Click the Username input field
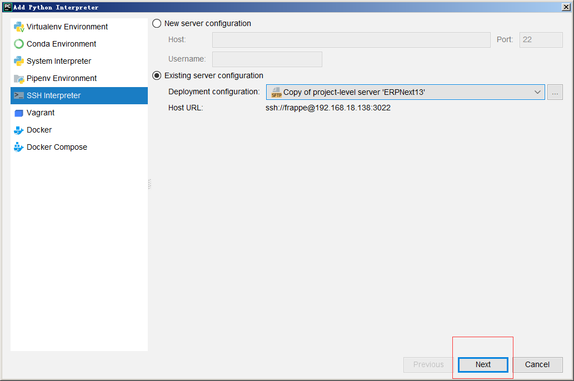This screenshot has width=574, height=381. click(x=267, y=59)
